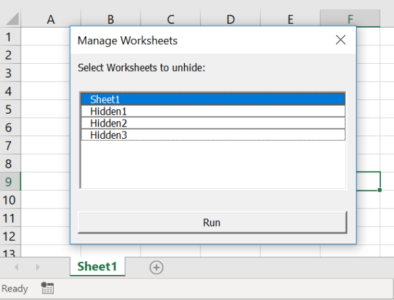The height and width of the screenshot is (300, 394).
Task: Select column A header
Action: (51, 19)
